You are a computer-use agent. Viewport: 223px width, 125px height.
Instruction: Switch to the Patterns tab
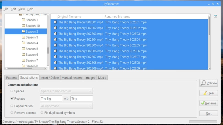coord(12,78)
